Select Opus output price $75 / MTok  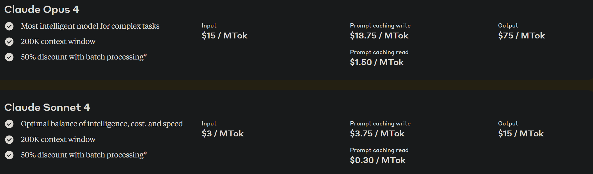click(x=521, y=36)
